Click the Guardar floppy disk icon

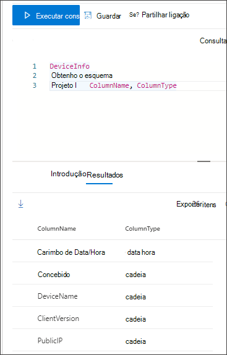pos(88,15)
